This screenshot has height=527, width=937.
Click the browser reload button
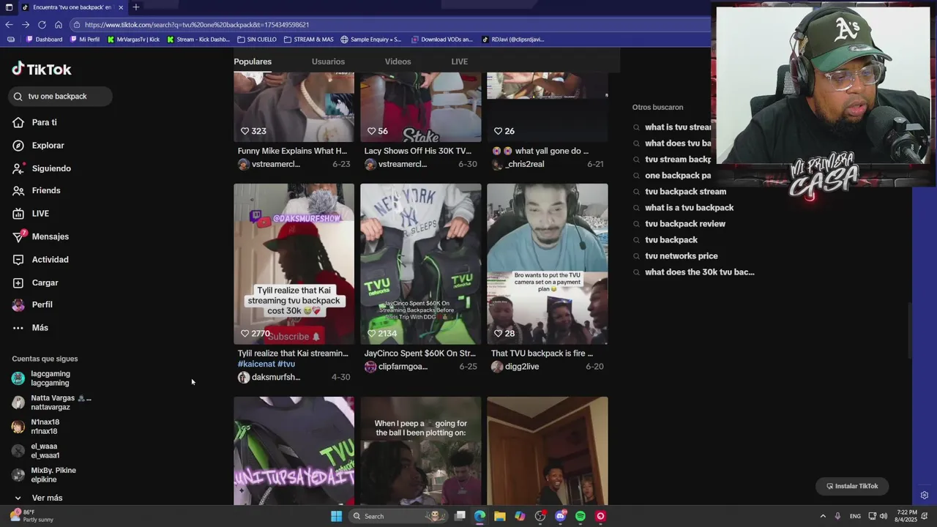coord(42,24)
